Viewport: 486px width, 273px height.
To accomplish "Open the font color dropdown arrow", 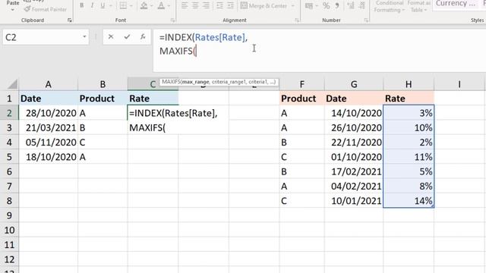I will tap(169, 5).
